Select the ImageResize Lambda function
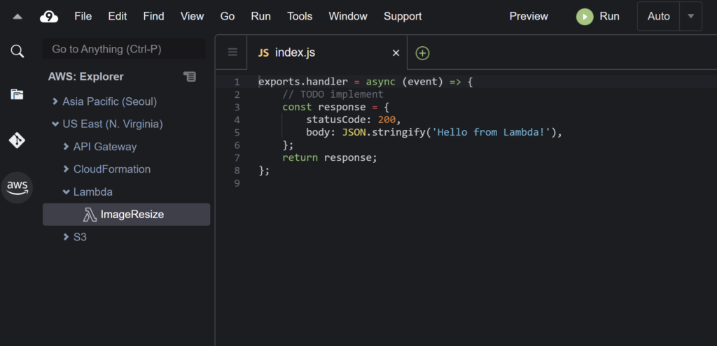This screenshot has height=346, width=717. coord(132,215)
